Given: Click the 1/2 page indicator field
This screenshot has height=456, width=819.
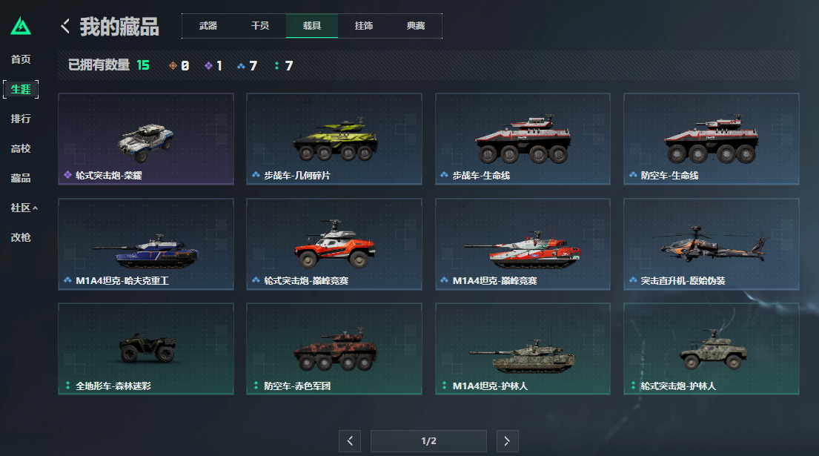Looking at the screenshot, I should 429,441.
